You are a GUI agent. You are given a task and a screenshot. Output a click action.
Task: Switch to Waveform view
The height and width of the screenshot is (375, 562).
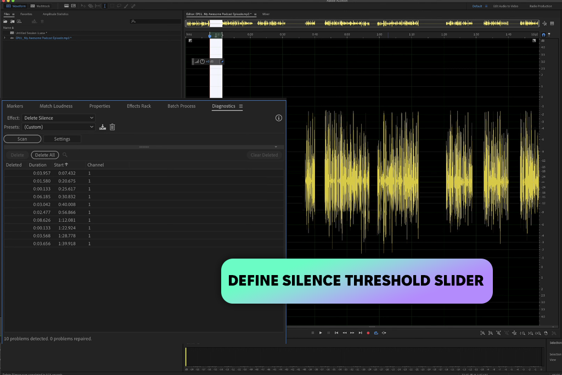pos(16,6)
